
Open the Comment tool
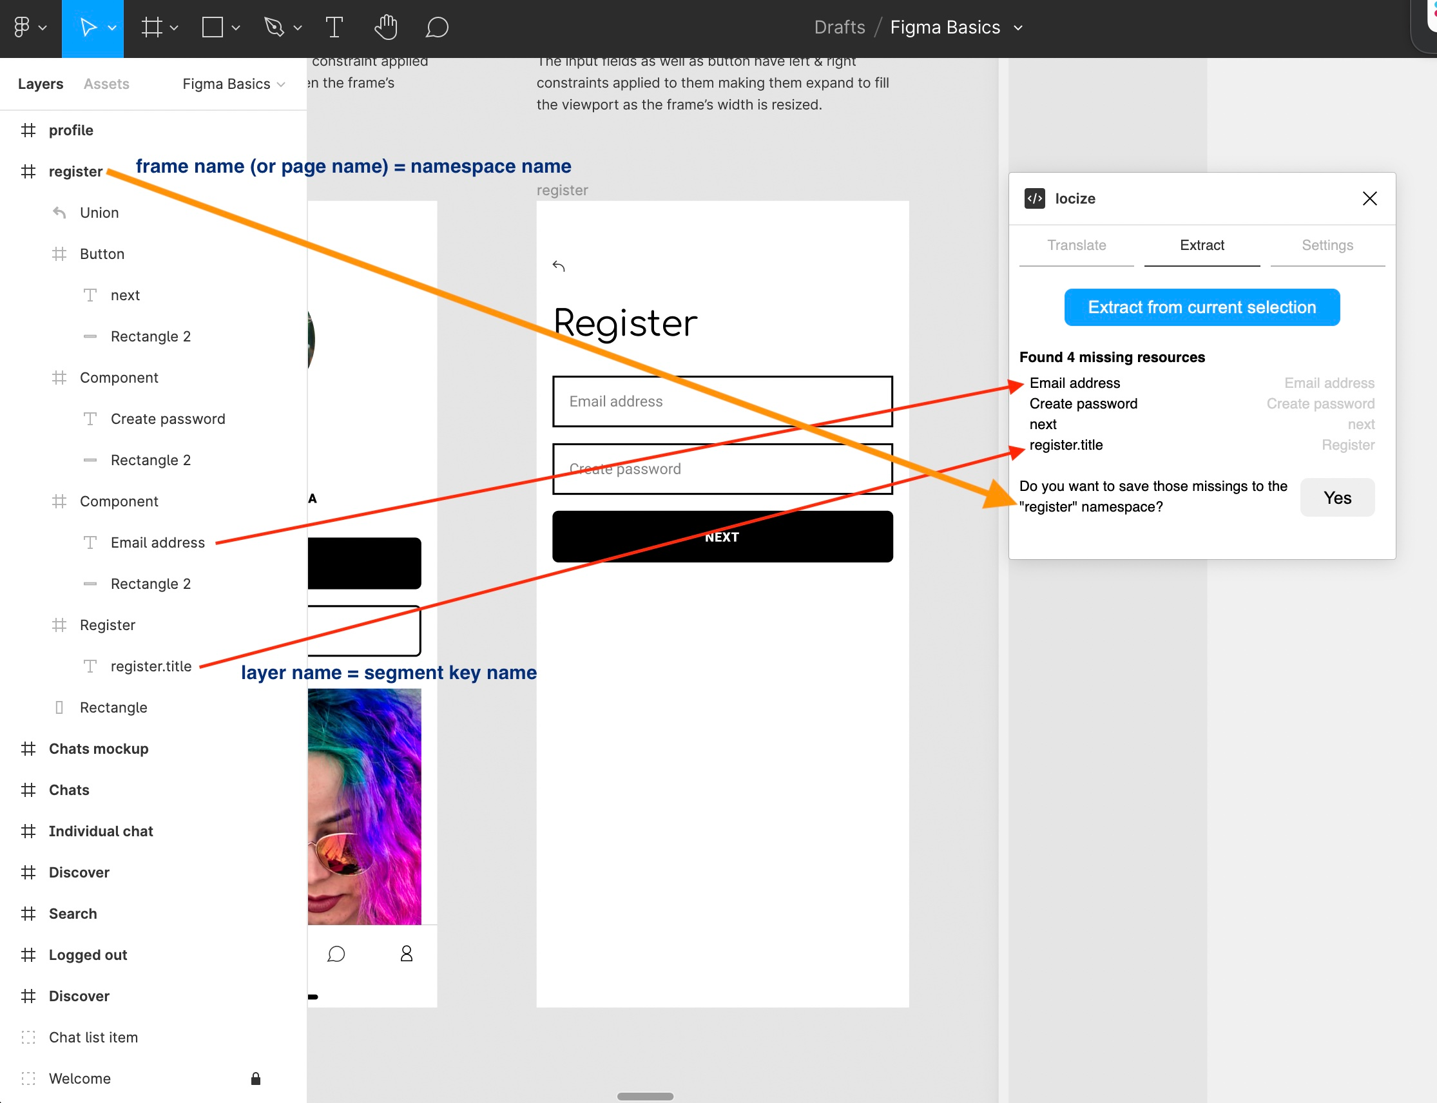pos(436,28)
